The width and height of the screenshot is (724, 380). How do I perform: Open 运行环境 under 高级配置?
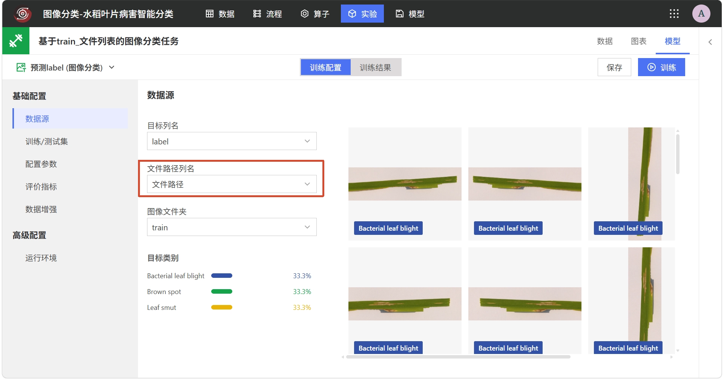[70, 258]
